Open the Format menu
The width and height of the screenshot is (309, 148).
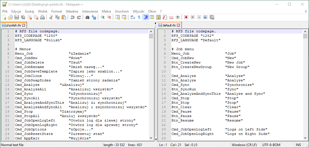coord(57,11)
